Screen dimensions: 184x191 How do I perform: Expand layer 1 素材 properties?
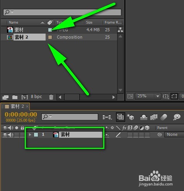point(30,135)
